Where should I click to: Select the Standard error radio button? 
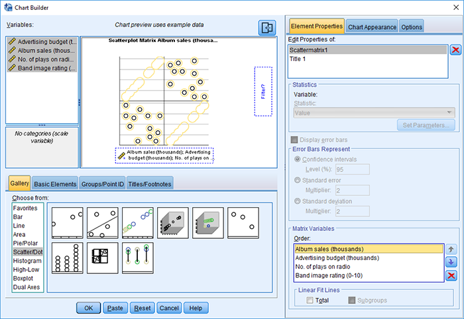click(296, 179)
